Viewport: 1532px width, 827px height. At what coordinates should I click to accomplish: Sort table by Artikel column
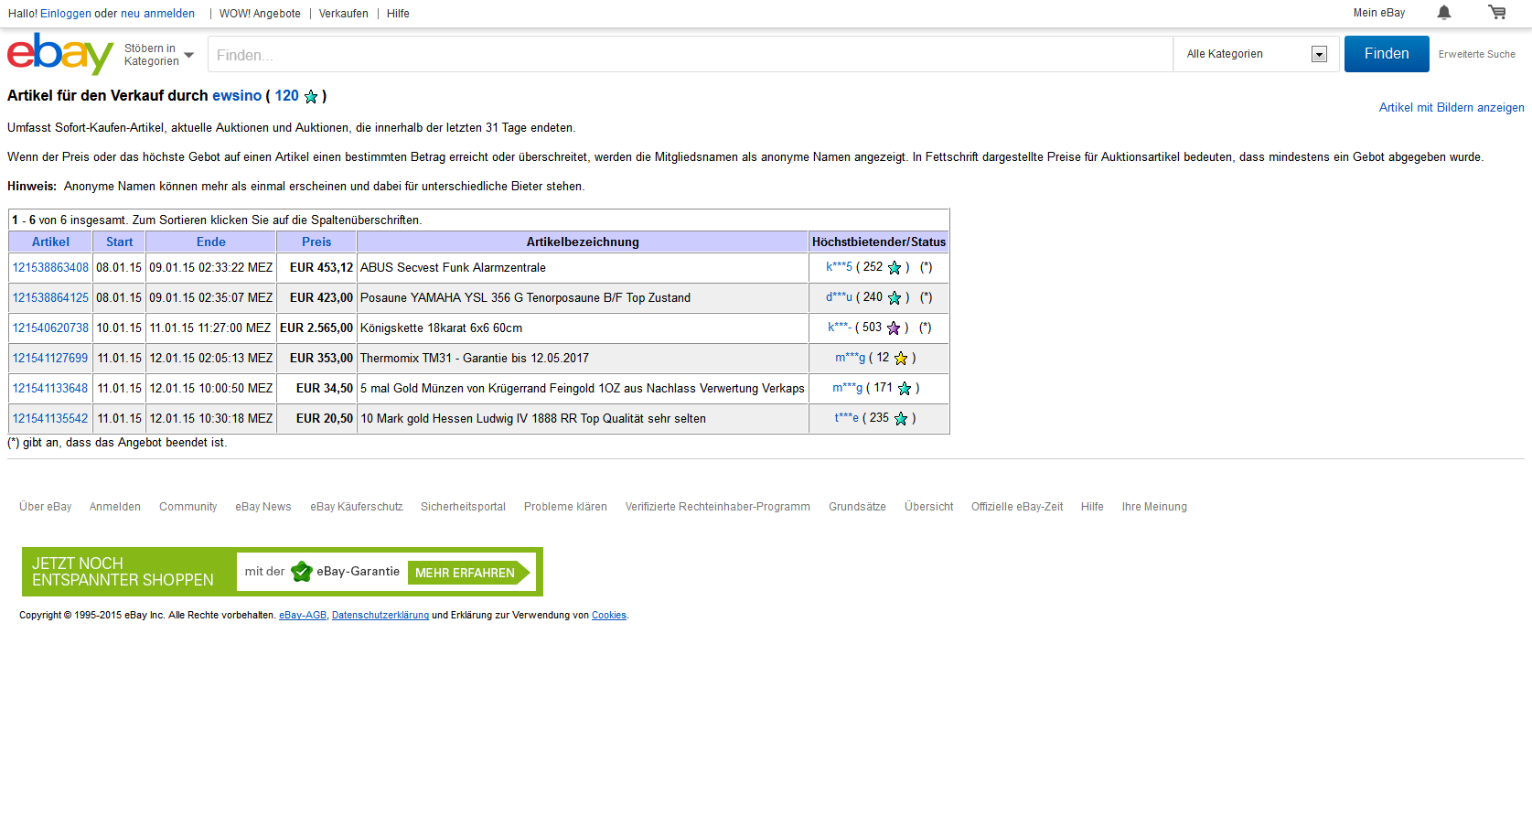[50, 242]
